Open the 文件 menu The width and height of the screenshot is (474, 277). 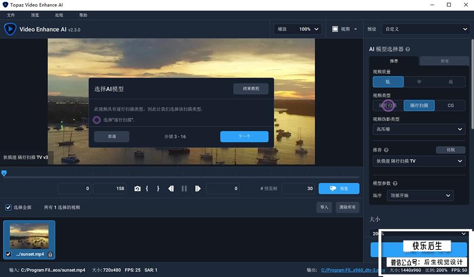tap(11, 15)
